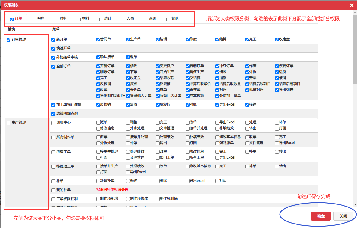Toggle the 冲红订单 checkbox

pyautogui.click(x=218, y=66)
